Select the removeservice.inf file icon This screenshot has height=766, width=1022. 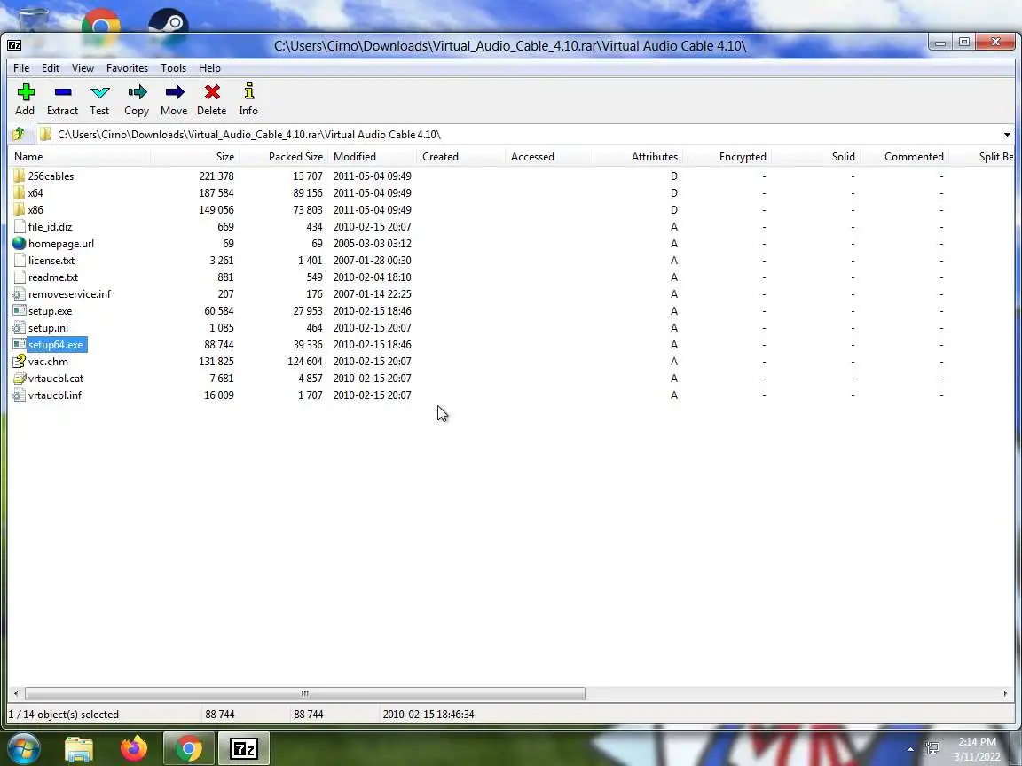tap(19, 293)
